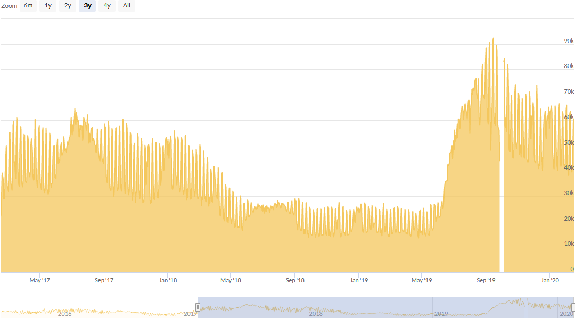Viewport: 575px width, 319px height.
Task: Click right navigator handle near 2020
Action: point(573,307)
